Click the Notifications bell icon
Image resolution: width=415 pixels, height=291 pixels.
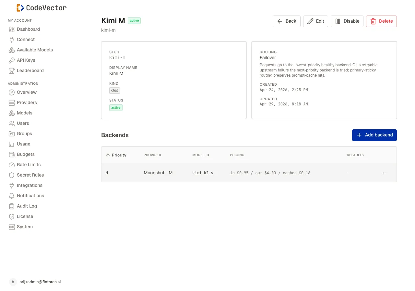point(12,196)
